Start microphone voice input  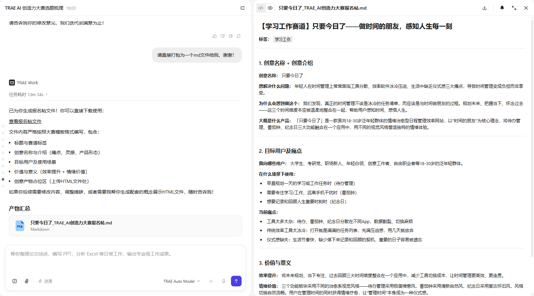tap(224, 281)
